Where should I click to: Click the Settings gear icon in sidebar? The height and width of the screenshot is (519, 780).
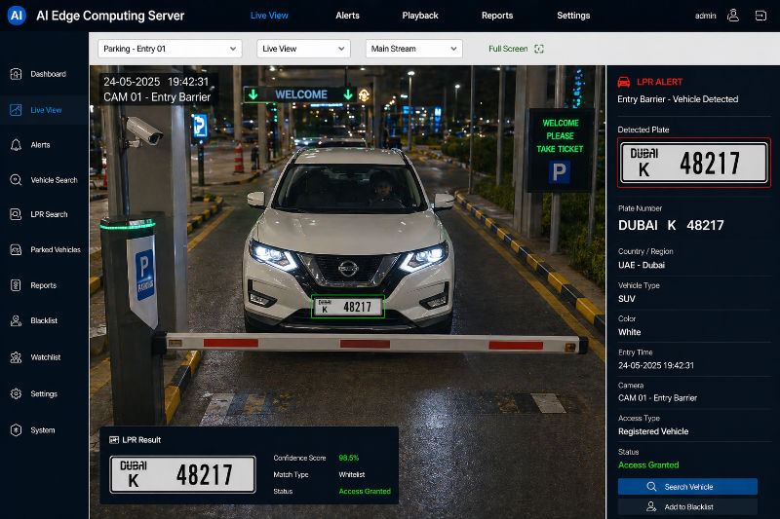pos(16,393)
